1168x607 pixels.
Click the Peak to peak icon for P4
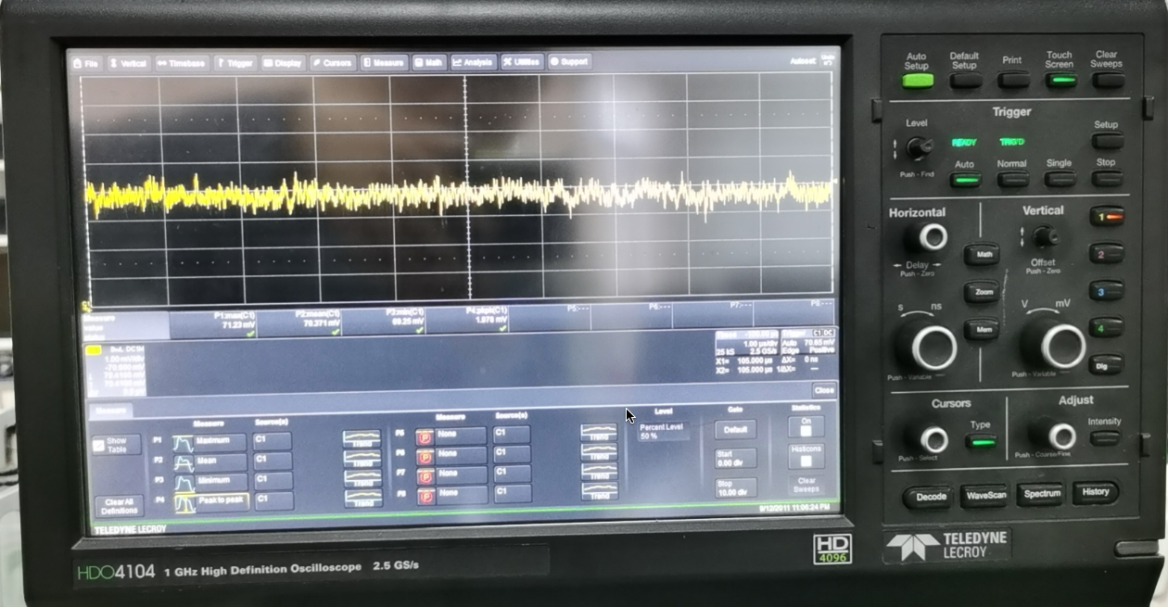(185, 502)
